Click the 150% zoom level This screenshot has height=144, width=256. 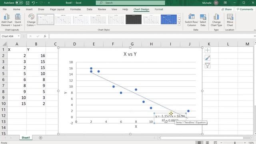click(251, 143)
